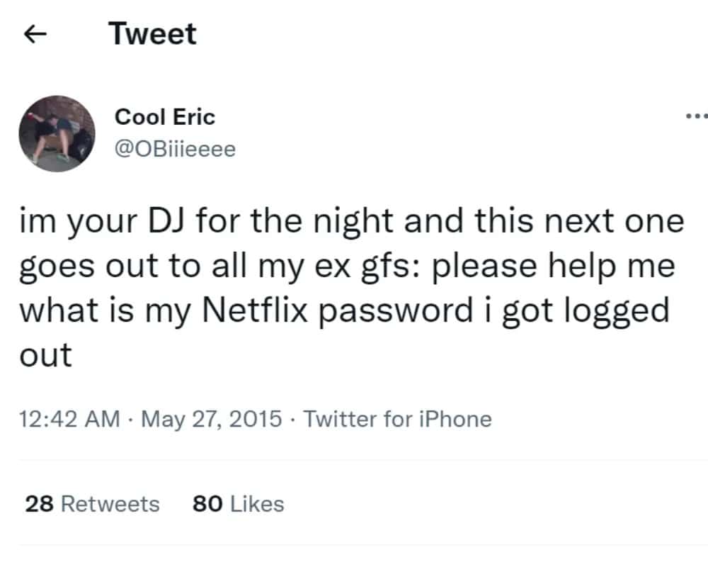Viewport: 708px width, 567px height.
Task: Click the final word out of the tweet
Action: click(x=45, y=355)
